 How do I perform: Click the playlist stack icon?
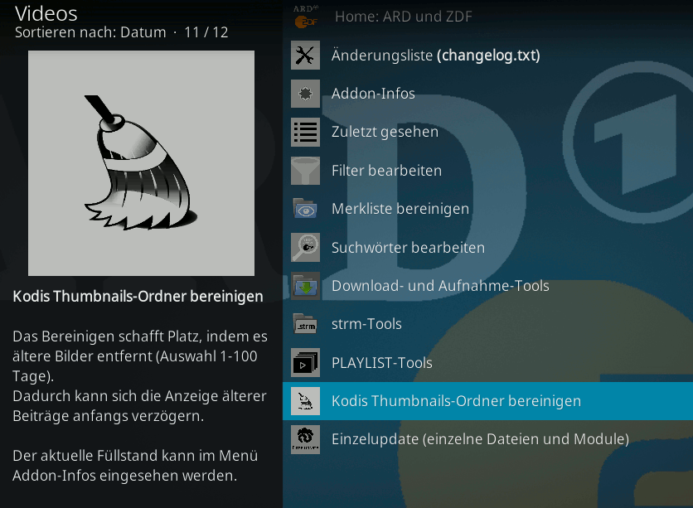(x=305, y=363)
